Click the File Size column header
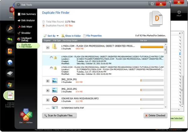Image resolution: width=188 pixels, height=132 pixels. tap(144, 40)
